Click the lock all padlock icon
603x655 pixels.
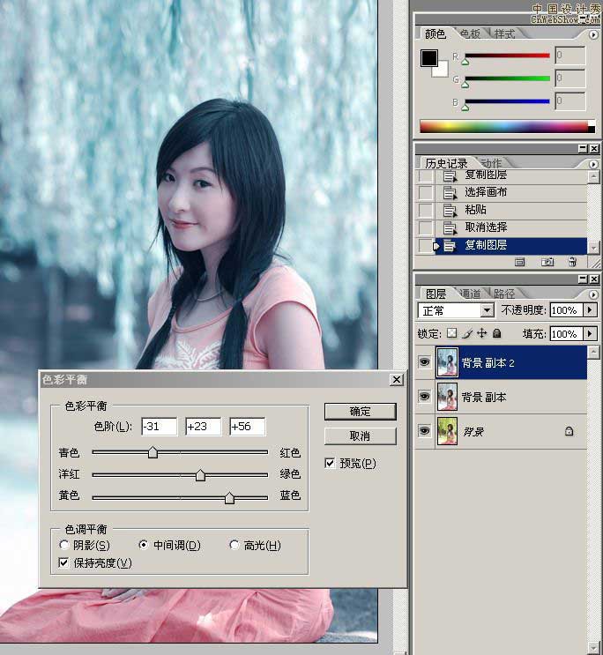click(x=496, y=334)
